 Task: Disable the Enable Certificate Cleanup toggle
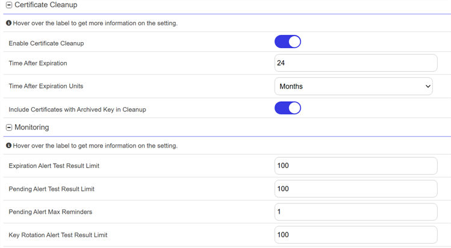(x=288, y=42)
